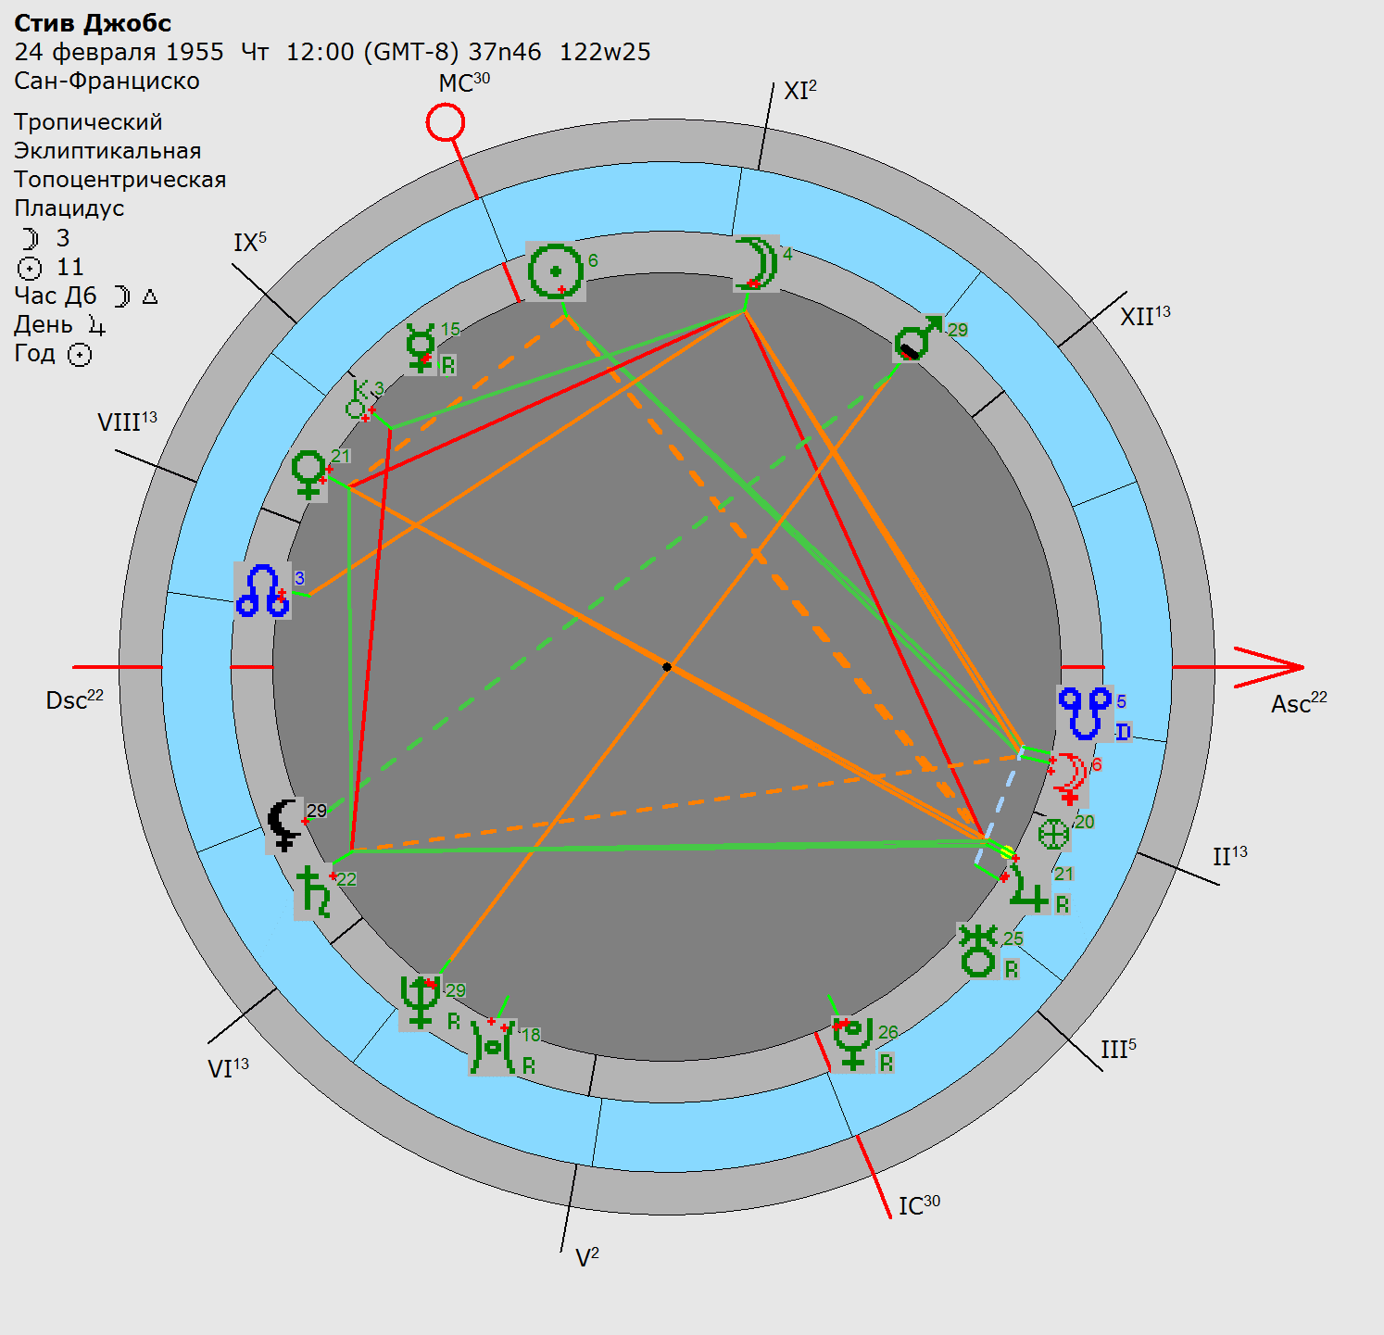Select the Neptune trident at 29 degrees
1384x1335 pixels.
point(420,1002)
